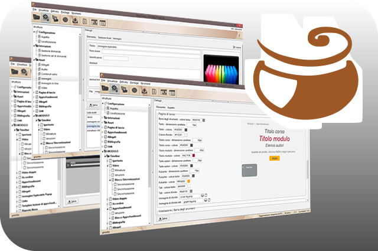Click single page icon in the Immagini window toolbar

(84, 21)
